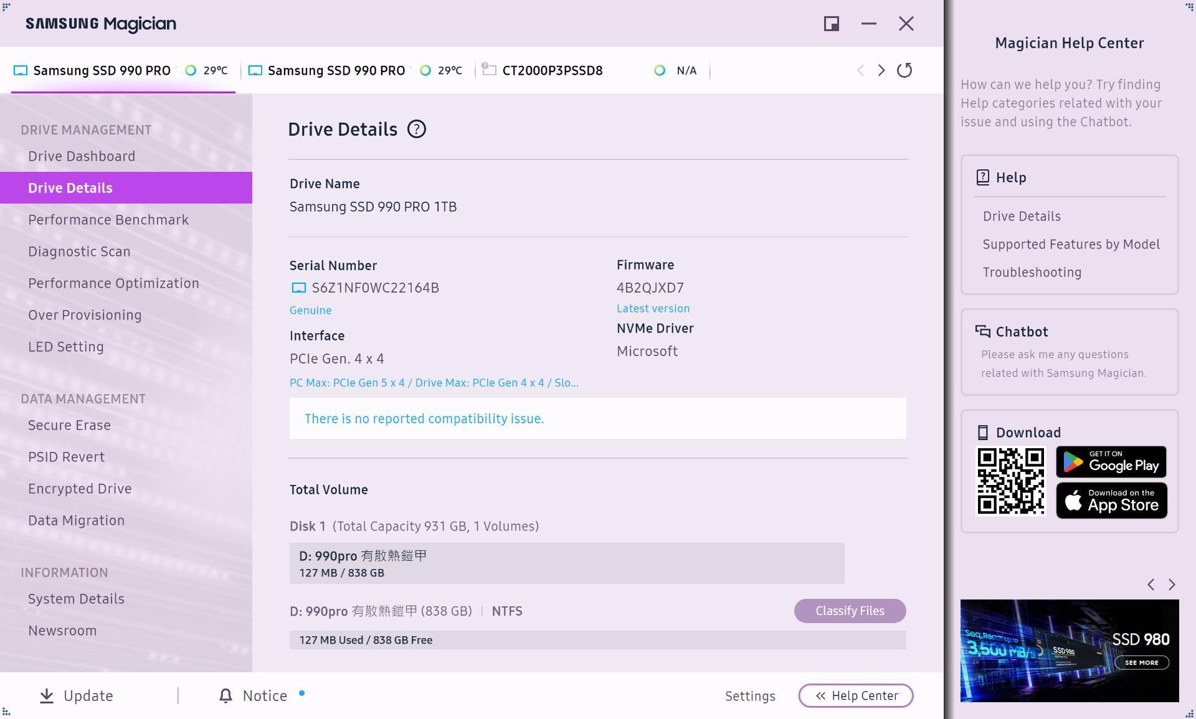Click the Help book icon in Help Center
1196x719 pixels.
coord(983,177)
